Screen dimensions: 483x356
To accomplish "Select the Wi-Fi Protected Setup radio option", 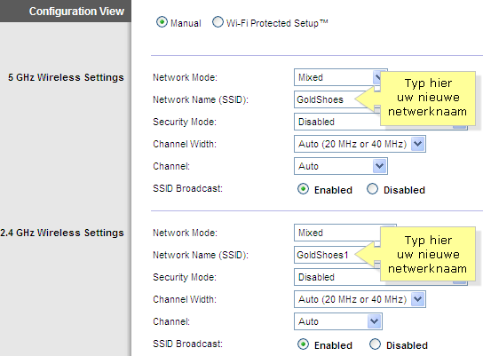I will pos(218,22).
